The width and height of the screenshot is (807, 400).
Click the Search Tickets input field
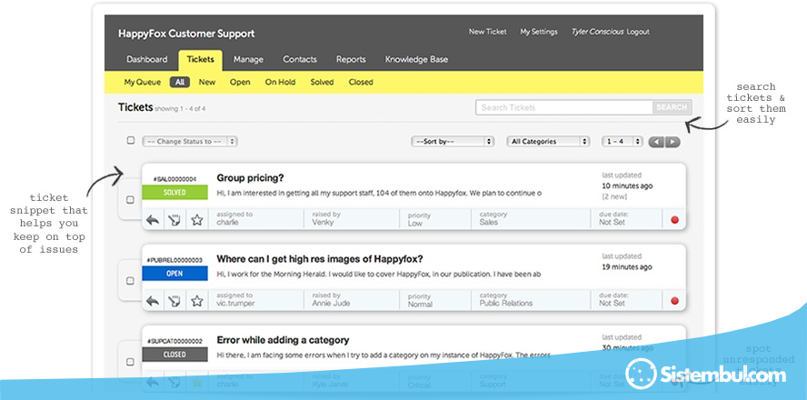click(564, 107)
